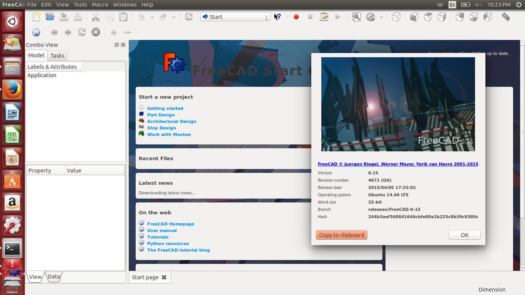Select the Application tree item
This screenshot has height=295, width=525.
(x=42, y=75)
